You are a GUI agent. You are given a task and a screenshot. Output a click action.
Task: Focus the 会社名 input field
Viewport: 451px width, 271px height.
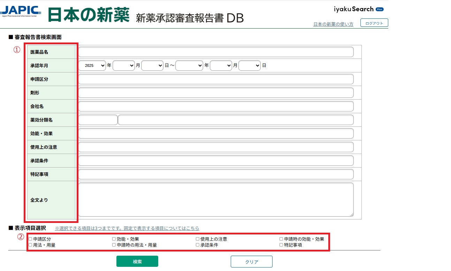(216, 106)
